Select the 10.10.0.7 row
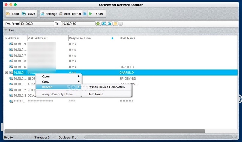Viewport: 242px width, 142px height. [121, 56]
